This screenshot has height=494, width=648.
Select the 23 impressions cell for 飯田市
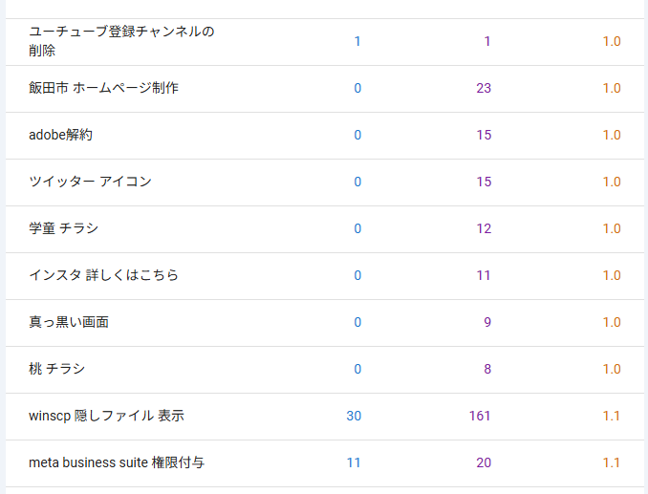484,88
